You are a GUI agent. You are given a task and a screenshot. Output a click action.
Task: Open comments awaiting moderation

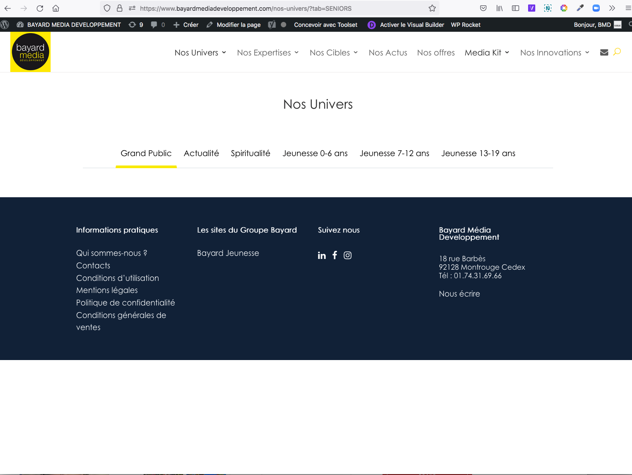pyautogui.click(x=158, y=25)
